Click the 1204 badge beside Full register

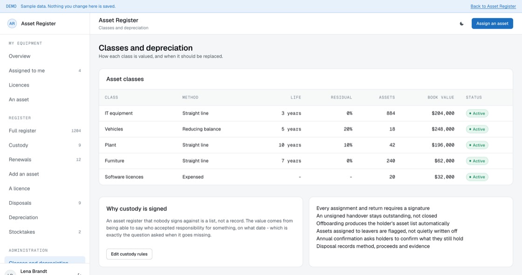tap(76, 131)
